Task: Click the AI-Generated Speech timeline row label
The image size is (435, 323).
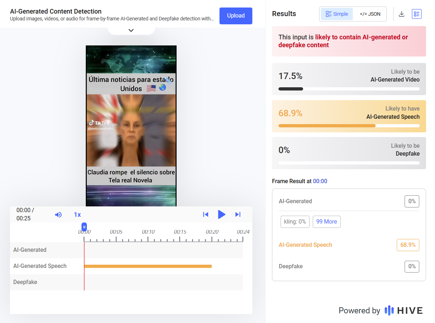Action: coord(40,266)
